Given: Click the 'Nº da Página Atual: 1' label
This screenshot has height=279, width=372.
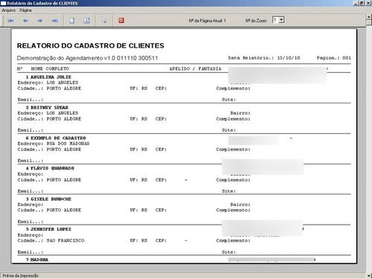Looking at the screenshot, I should pyautogui.click(x=207, y=21).
